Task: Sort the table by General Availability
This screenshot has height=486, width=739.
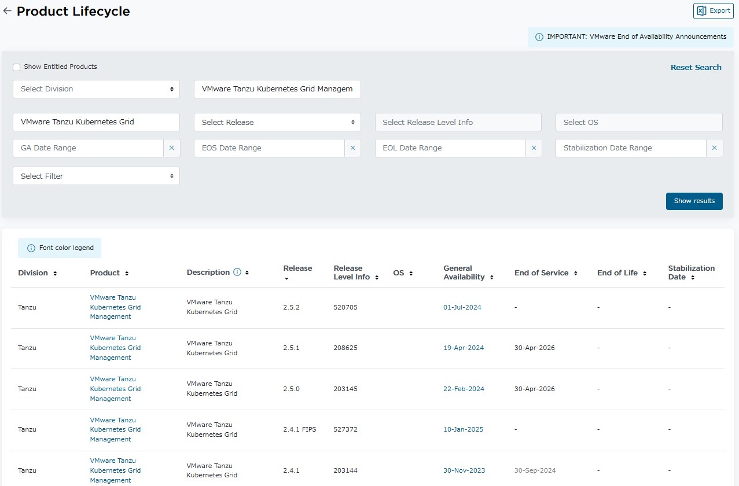Action: point(491,278)
